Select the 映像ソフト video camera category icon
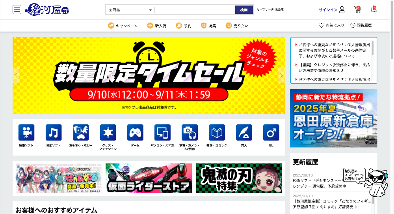Viewport: 394px width, 214px height. [26, 133]
